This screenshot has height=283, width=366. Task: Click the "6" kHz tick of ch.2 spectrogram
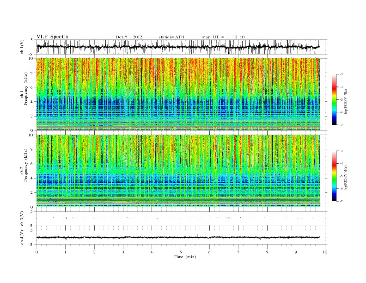click(32, 164)
